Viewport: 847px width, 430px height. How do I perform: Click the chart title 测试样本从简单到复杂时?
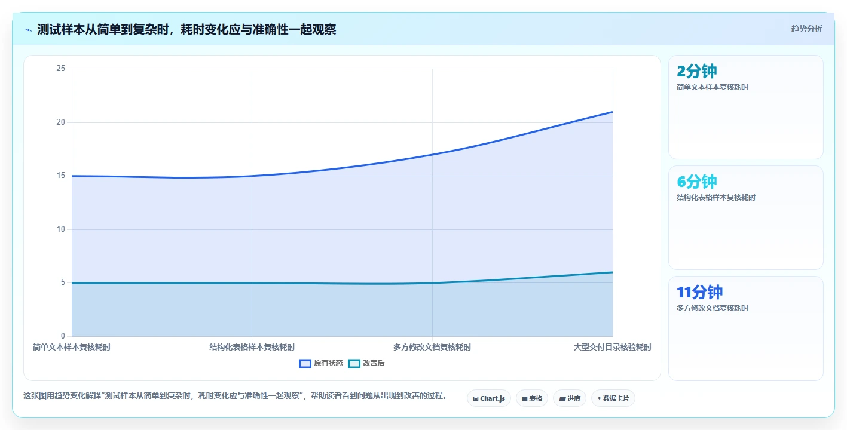[x=186, y=29]
